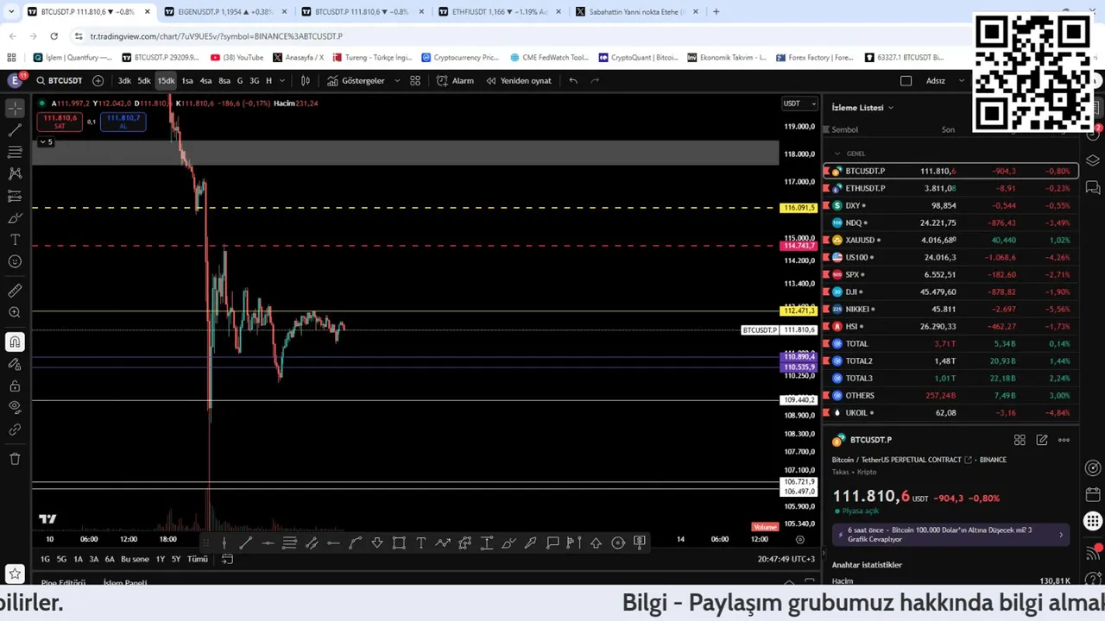The width and height of the screenshot is (1105, 621).
Task: Open the indicator templates grid icon
Action: pos(415,81)
